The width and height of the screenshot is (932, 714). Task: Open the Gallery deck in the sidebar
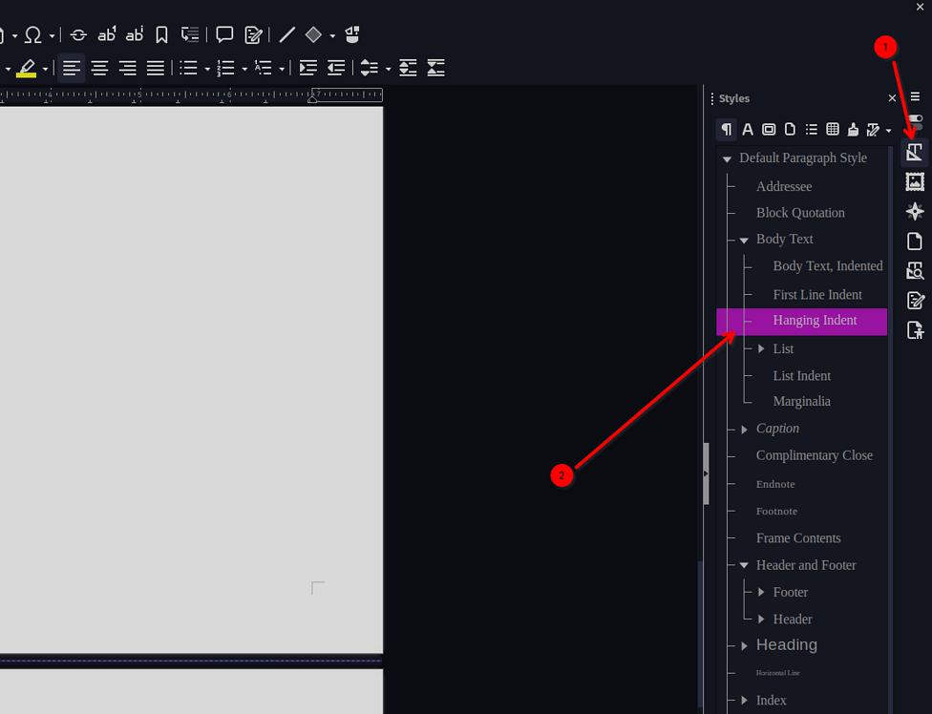(914, 181)
